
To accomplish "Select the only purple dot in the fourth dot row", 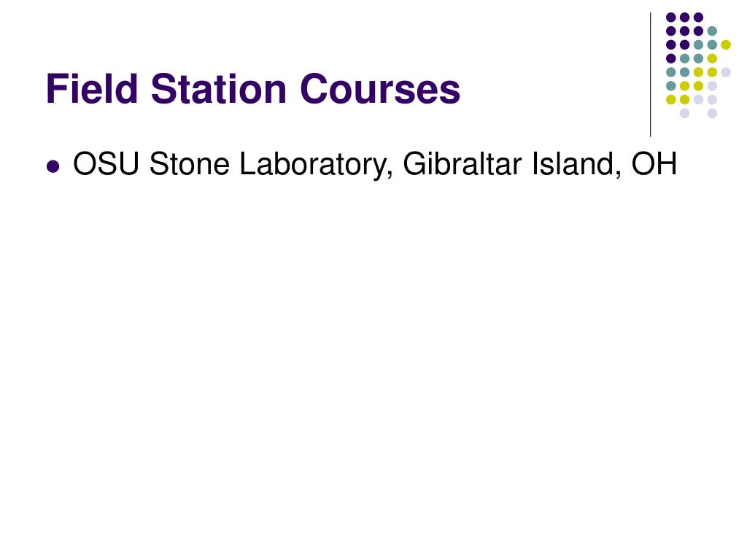I will pyautogui.click(x=671, y=58).
